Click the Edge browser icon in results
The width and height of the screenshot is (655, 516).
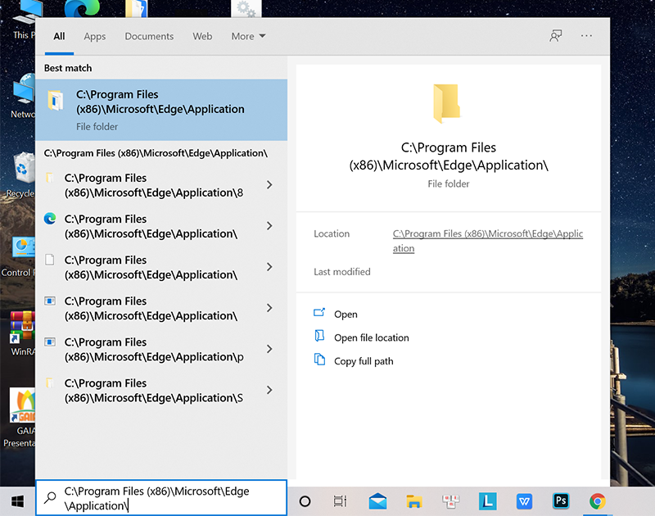pos(50,219)
